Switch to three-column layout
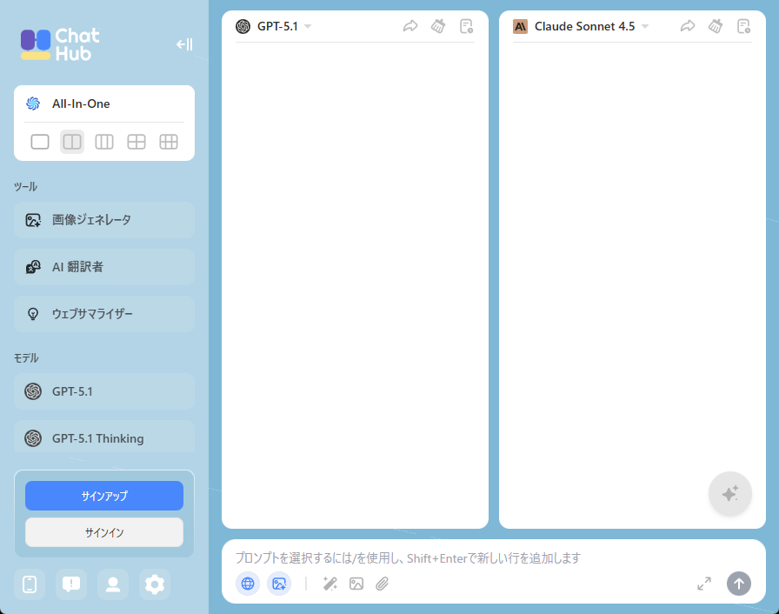The image size is (779, 614). pos(104,142)
